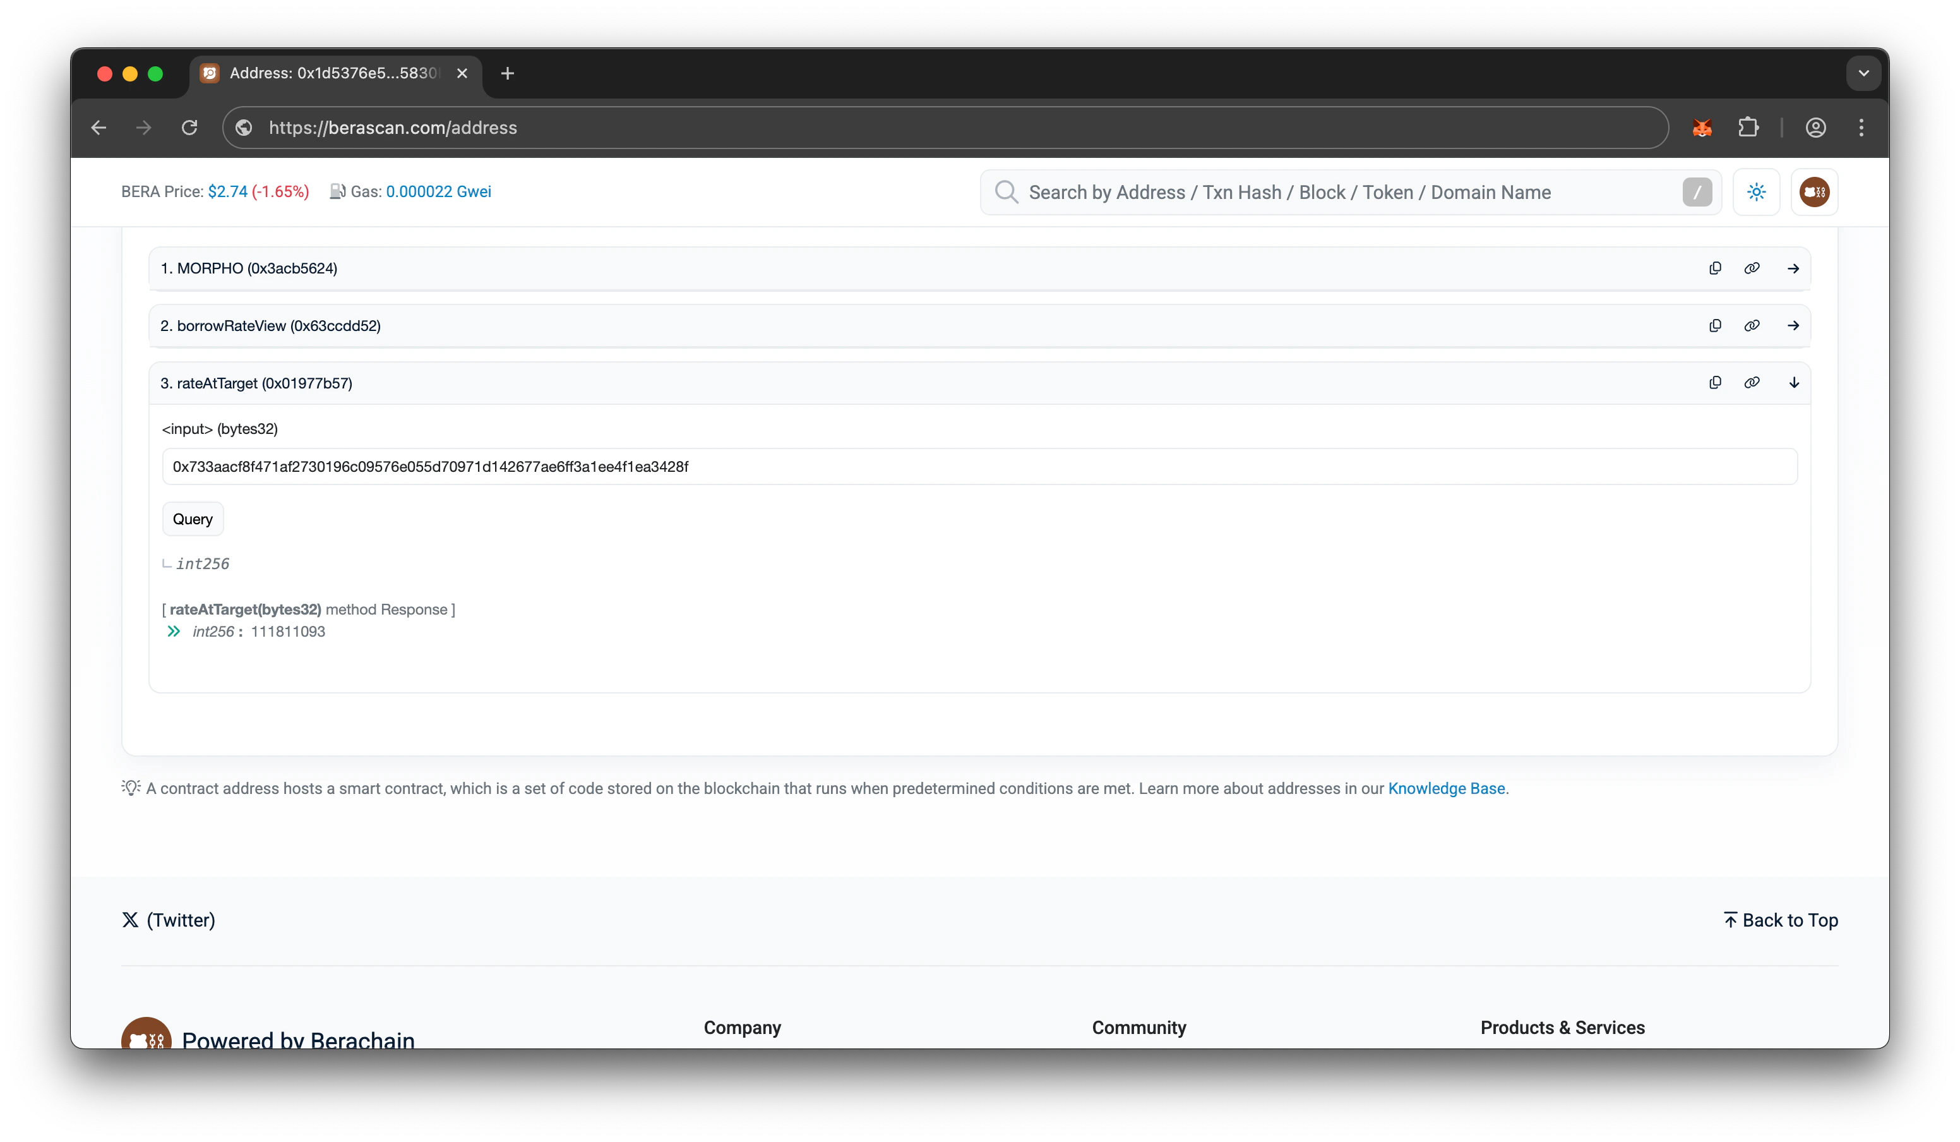Copy permalink for MORPHO method
This screenshot has height=1142, width=1960.
1752,268
